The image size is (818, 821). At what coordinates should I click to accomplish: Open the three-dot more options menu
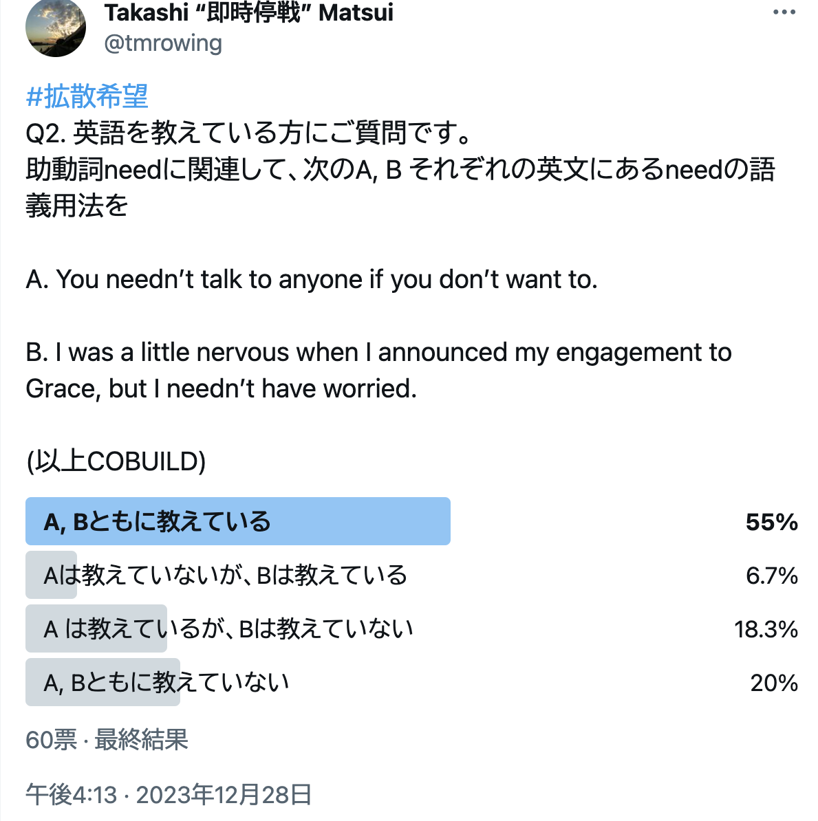pos(784,12)
